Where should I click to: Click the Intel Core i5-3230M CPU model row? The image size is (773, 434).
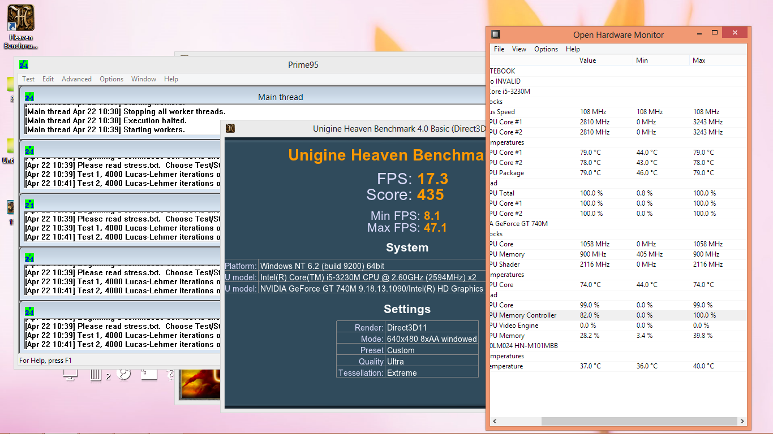355,277
